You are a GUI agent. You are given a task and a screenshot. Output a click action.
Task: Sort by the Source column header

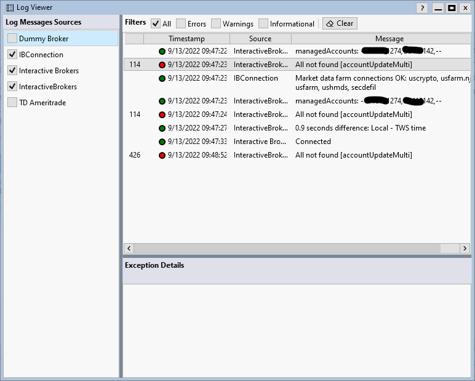point(260,39)
